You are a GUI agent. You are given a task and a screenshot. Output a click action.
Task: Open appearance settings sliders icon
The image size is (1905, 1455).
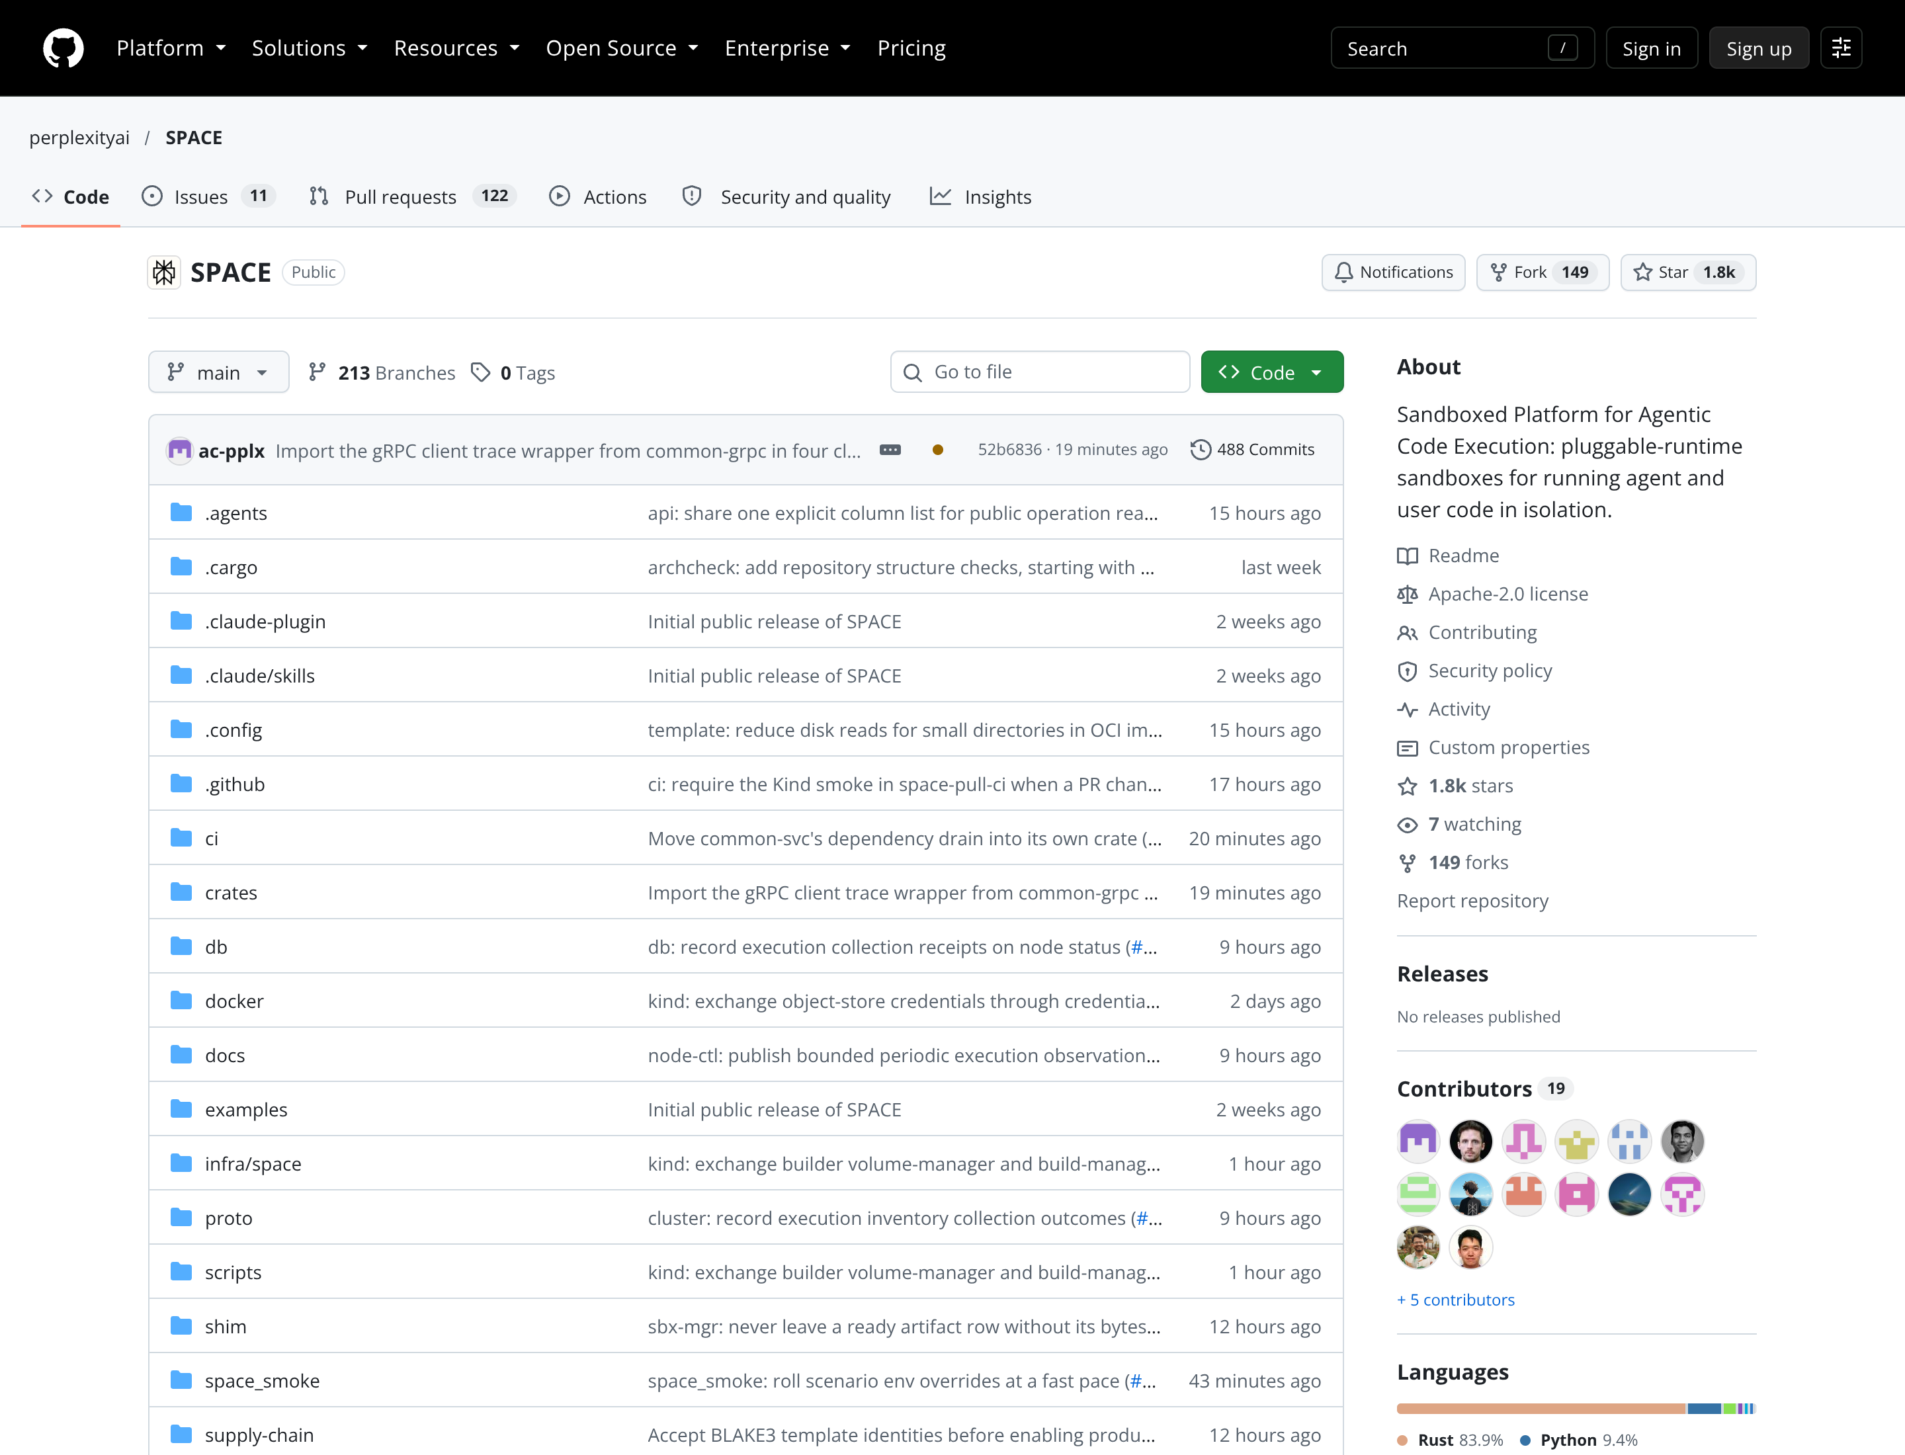(1841, 48)
